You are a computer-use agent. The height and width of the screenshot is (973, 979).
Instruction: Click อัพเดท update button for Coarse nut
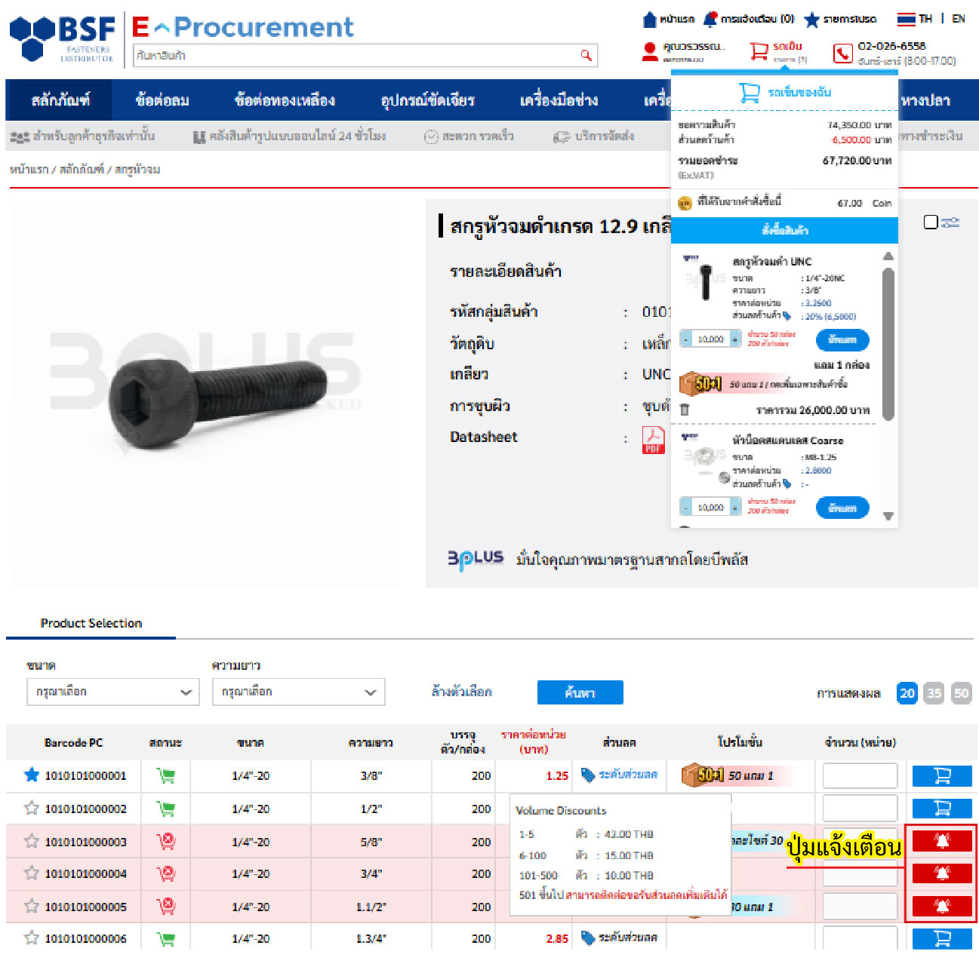pos(842,508)
